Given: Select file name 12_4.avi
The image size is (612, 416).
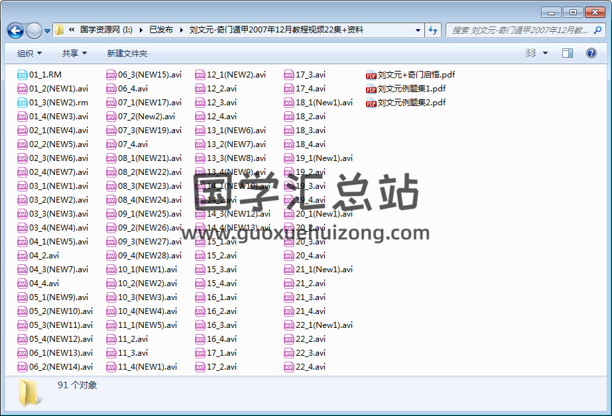Looking at the screenshot, I should 221,116.
